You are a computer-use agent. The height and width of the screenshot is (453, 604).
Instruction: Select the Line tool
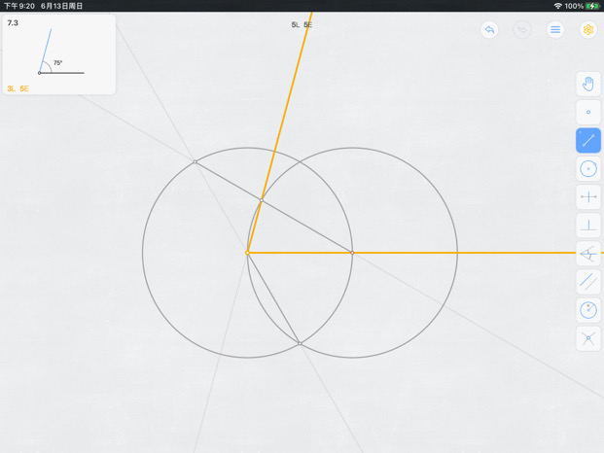click(x=588, y=141)
